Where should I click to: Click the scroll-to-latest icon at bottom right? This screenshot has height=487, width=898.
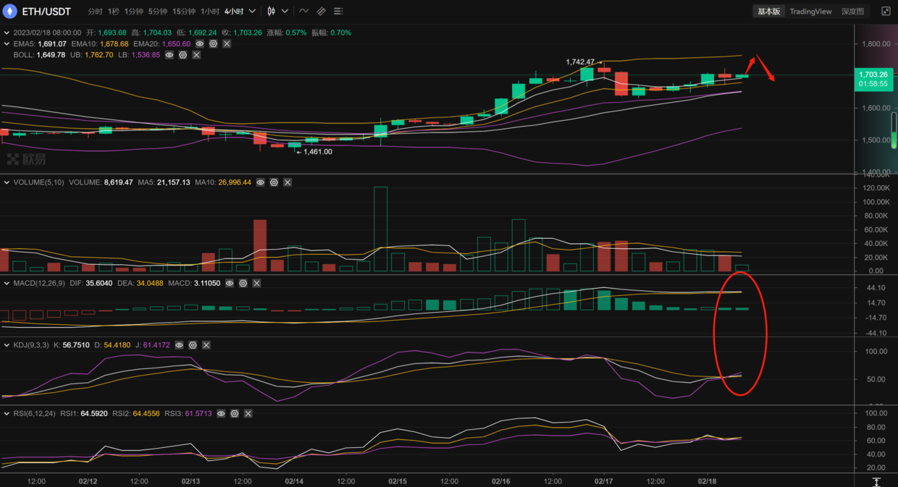876,482
